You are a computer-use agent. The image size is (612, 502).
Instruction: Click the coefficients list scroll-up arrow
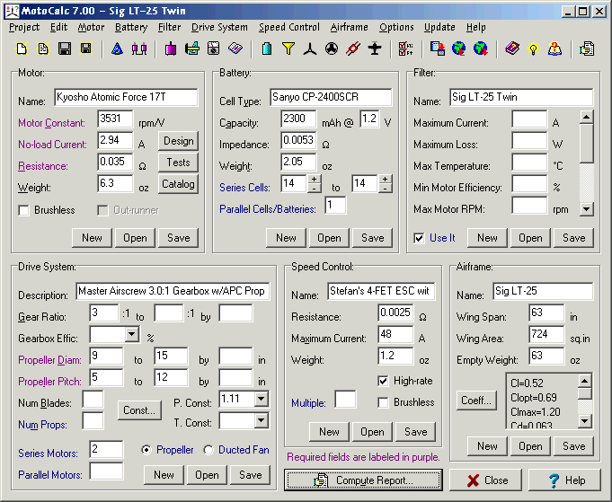(x=585, y=381)
